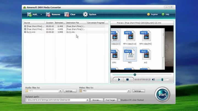Click the Aimersoft app icon in title bar

point(25,7)
